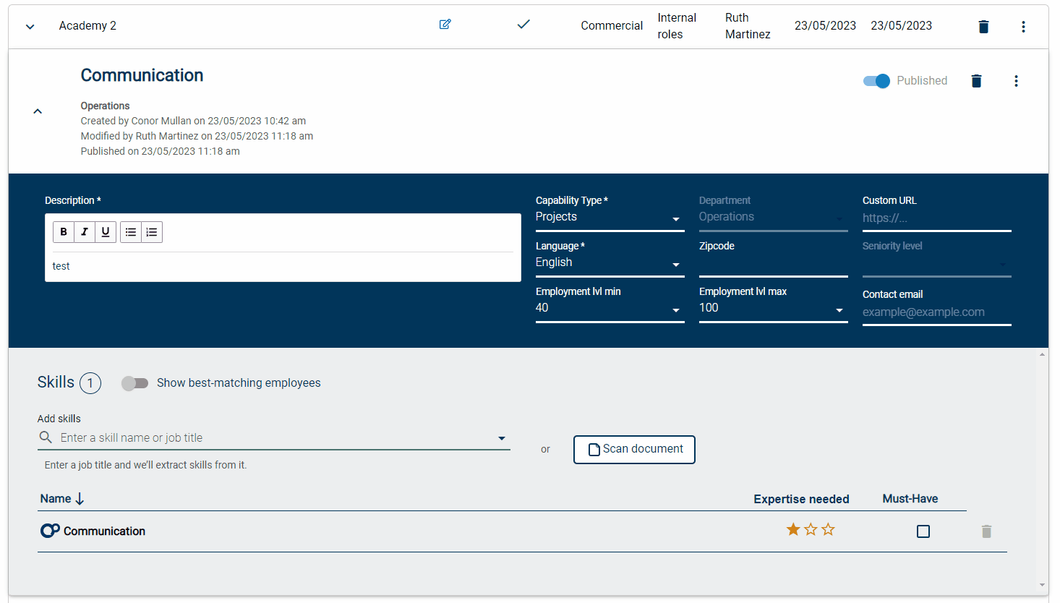Open the kebab menu in the Academy 2 row
This screenshot has width=1060, height=603.
click(1023, 26)
